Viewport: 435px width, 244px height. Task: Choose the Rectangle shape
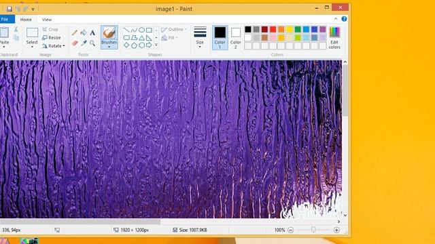pyautogui.click(x=150, y=30)
